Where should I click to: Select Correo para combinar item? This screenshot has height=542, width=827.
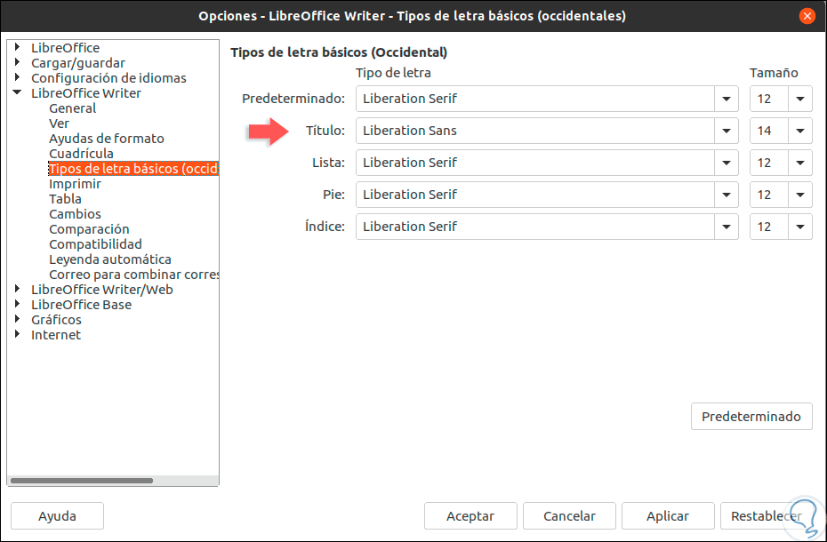tap(133, 275)
